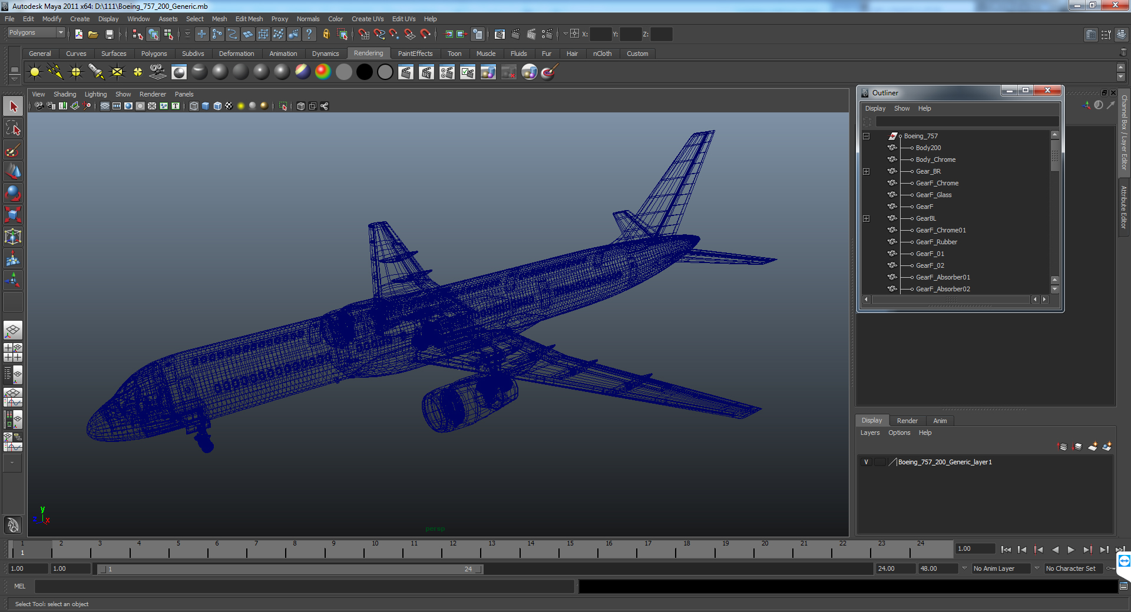
Task: Open the viewport Shading menu
Action: click(x=65, y=94)
